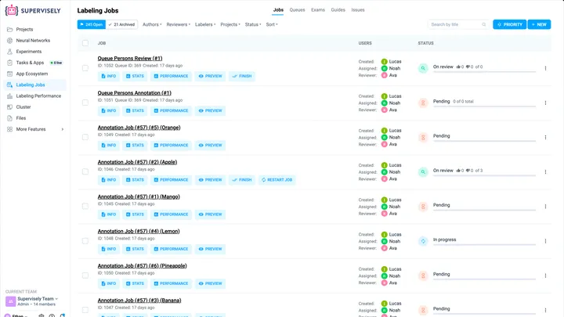The width and height of the screenshot is (564, 317).
Task: Click the progress bar of Queue Persons Review
Action: point(484,72)
